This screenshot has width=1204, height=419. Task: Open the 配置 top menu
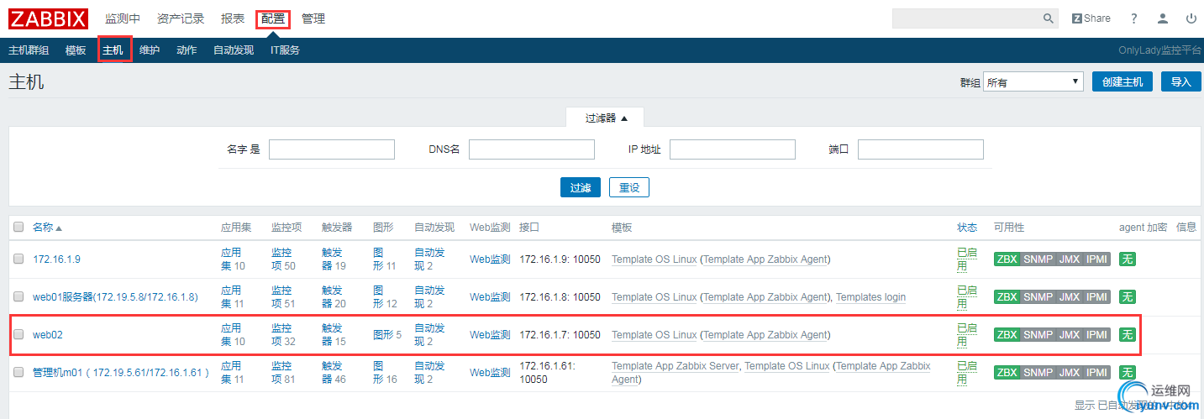point(273,18)
